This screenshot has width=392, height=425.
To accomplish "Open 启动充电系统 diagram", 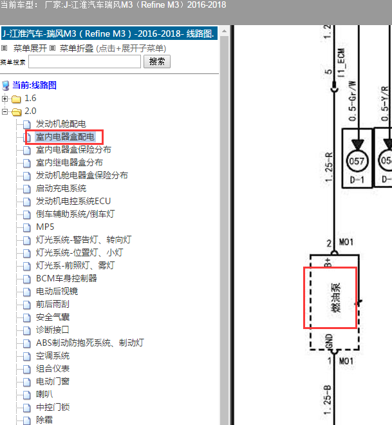I will (61, 188).
